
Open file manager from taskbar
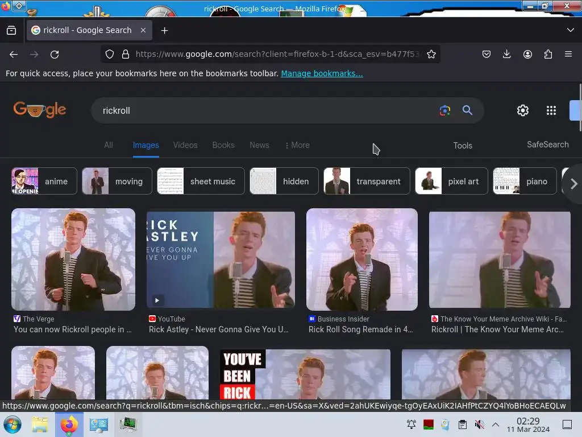pos(40,424)
